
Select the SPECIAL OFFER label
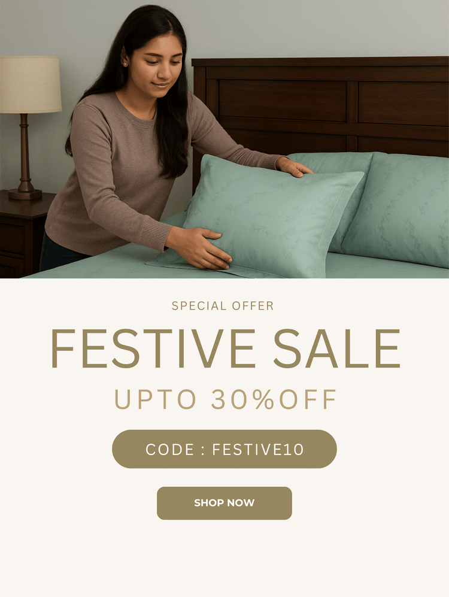pos(223,306)
